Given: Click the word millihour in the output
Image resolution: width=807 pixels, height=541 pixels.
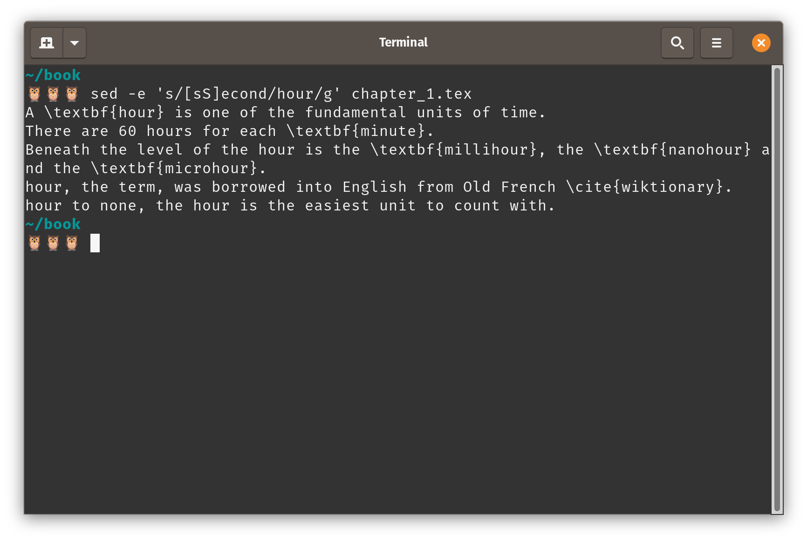Looking at the screenshot, I should coord(486,149).
